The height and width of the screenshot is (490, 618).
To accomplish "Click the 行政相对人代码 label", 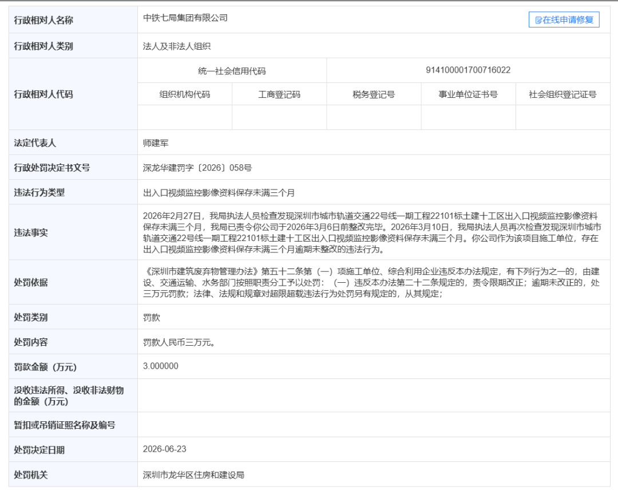I will point(43,94).
